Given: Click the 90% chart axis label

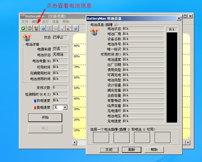Looking at the screenshot, I should click(77, 46).
